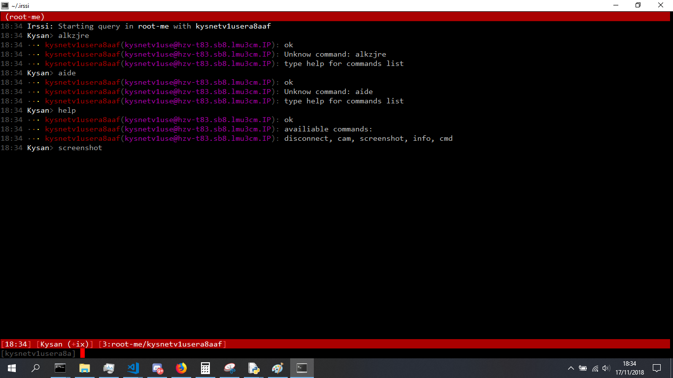Open the volume speaker tray icon

click(x=606, y=368)
